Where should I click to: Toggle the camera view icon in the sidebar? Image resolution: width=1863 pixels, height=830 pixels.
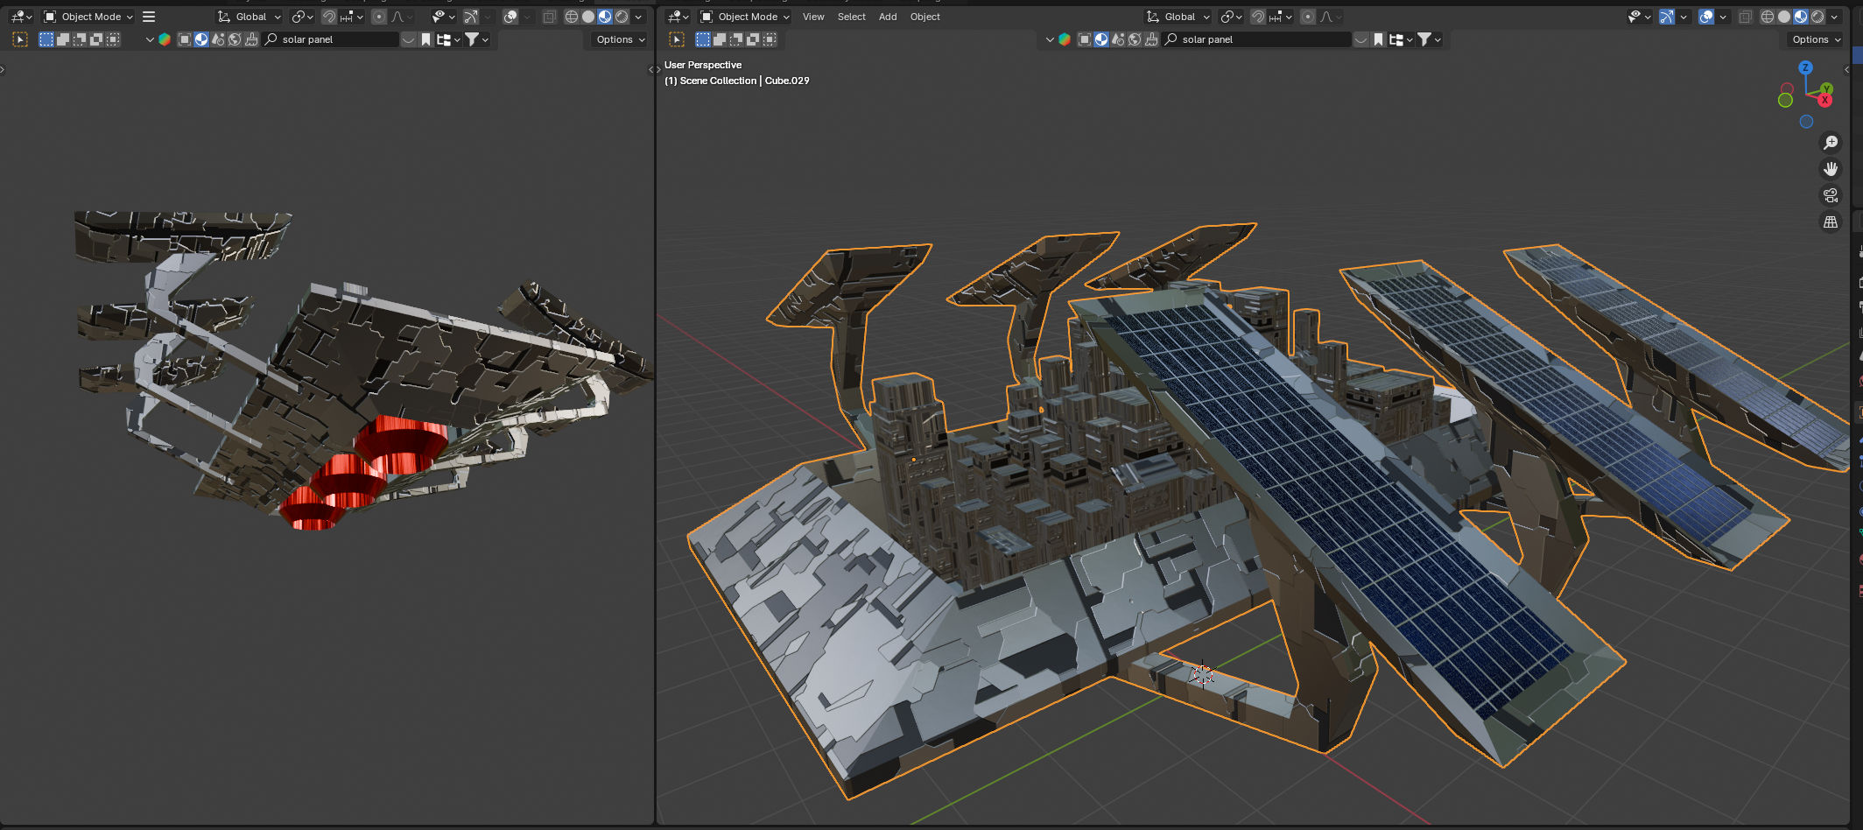point(1831,194)
